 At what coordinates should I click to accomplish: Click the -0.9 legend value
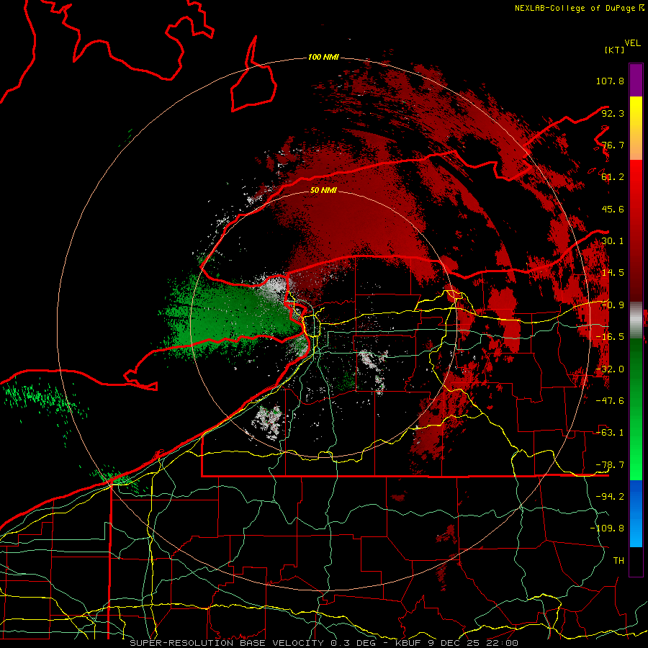(613, 305)
